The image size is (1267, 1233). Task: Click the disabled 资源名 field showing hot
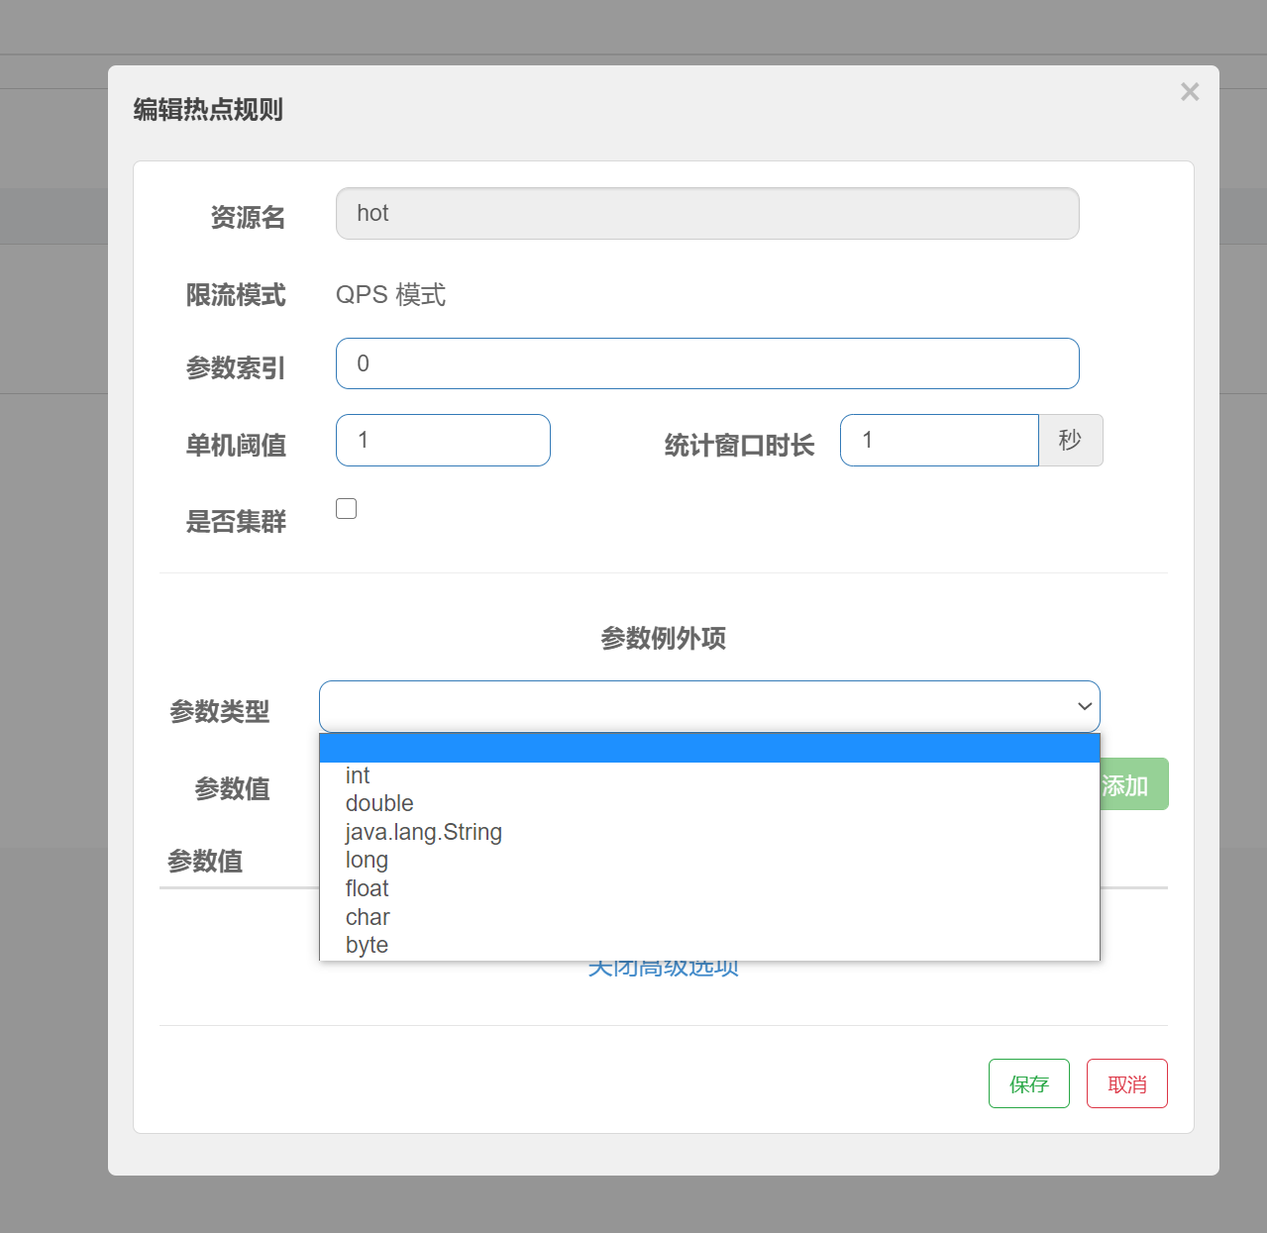click(707, 214)
